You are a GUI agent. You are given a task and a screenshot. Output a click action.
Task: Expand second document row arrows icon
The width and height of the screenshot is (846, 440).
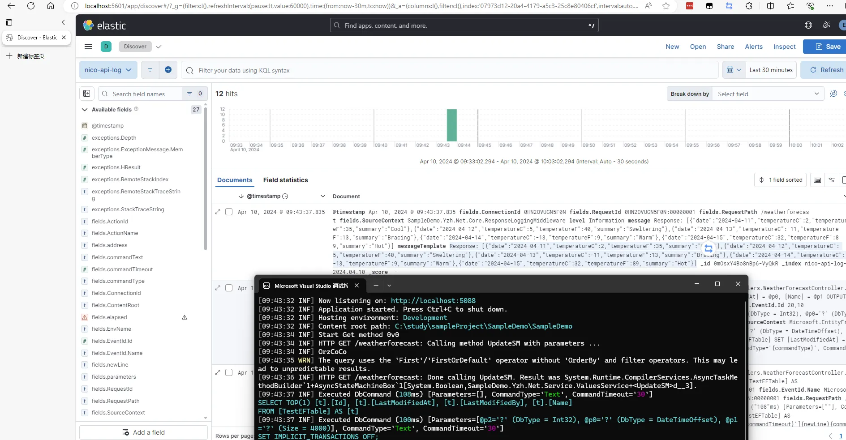218,288
